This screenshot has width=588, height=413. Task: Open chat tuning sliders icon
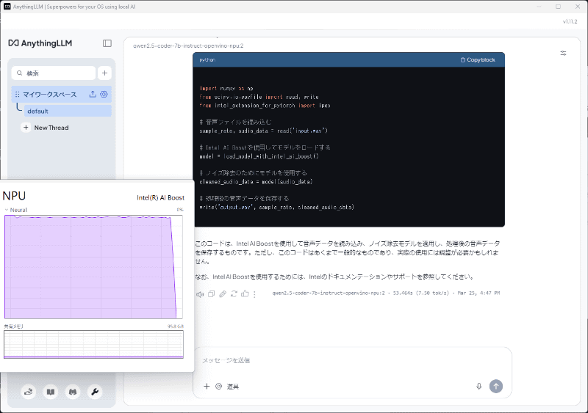563,53
